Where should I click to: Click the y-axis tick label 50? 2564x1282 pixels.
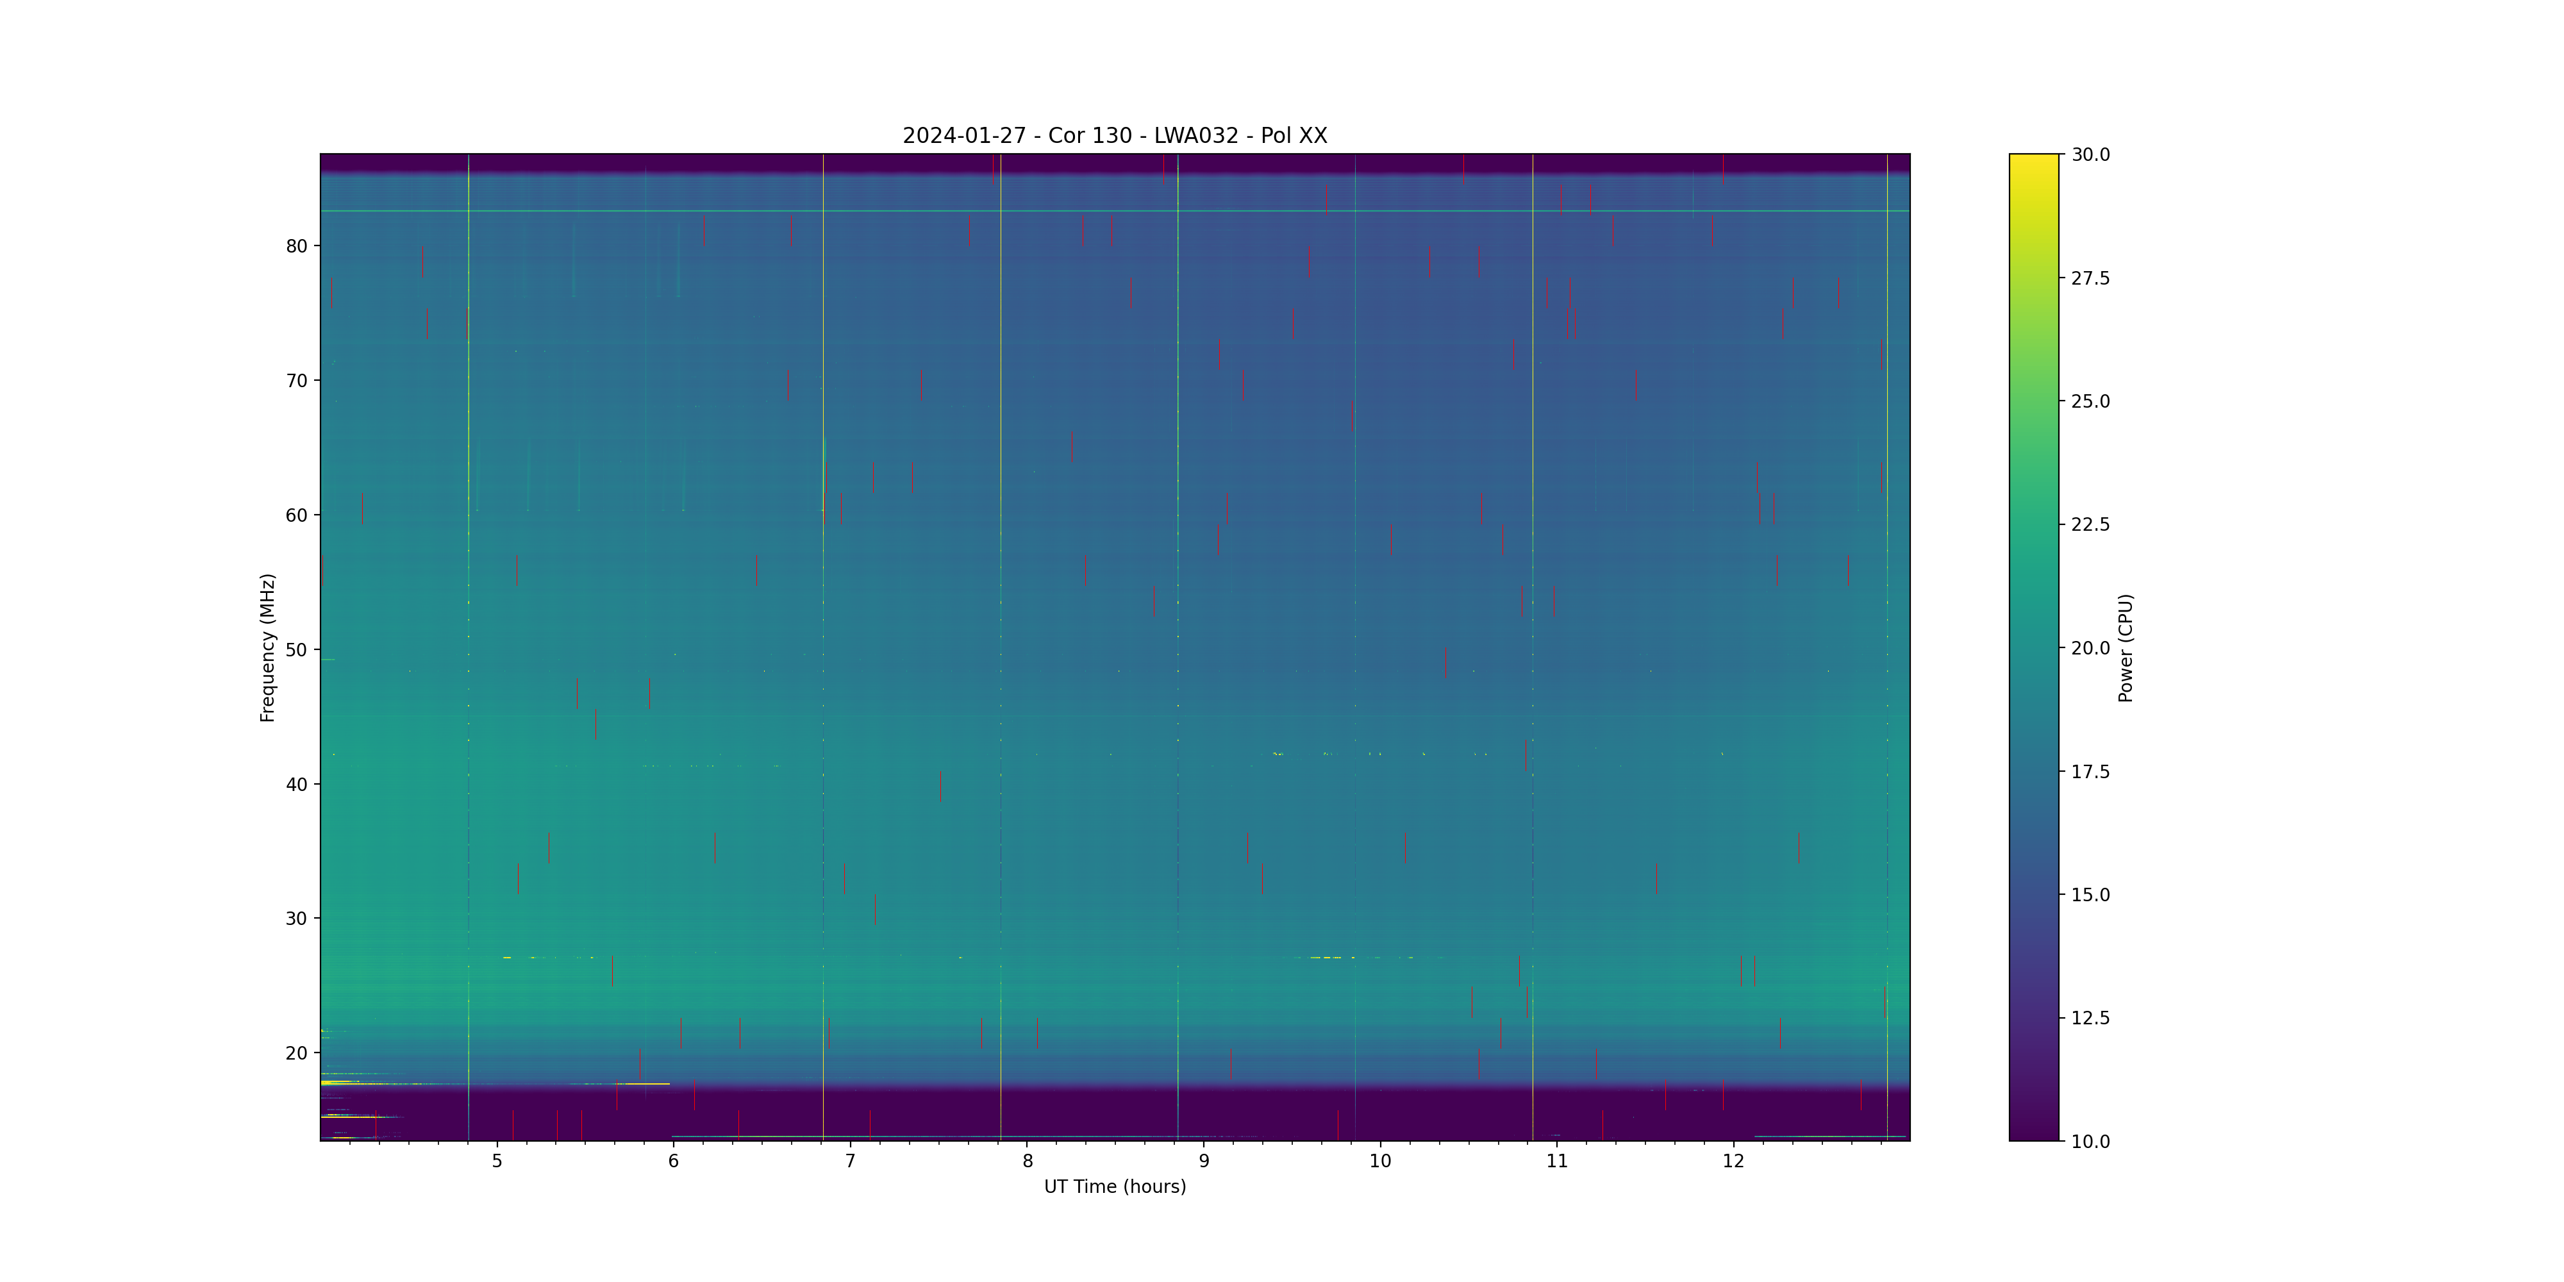tap(297, 650)
